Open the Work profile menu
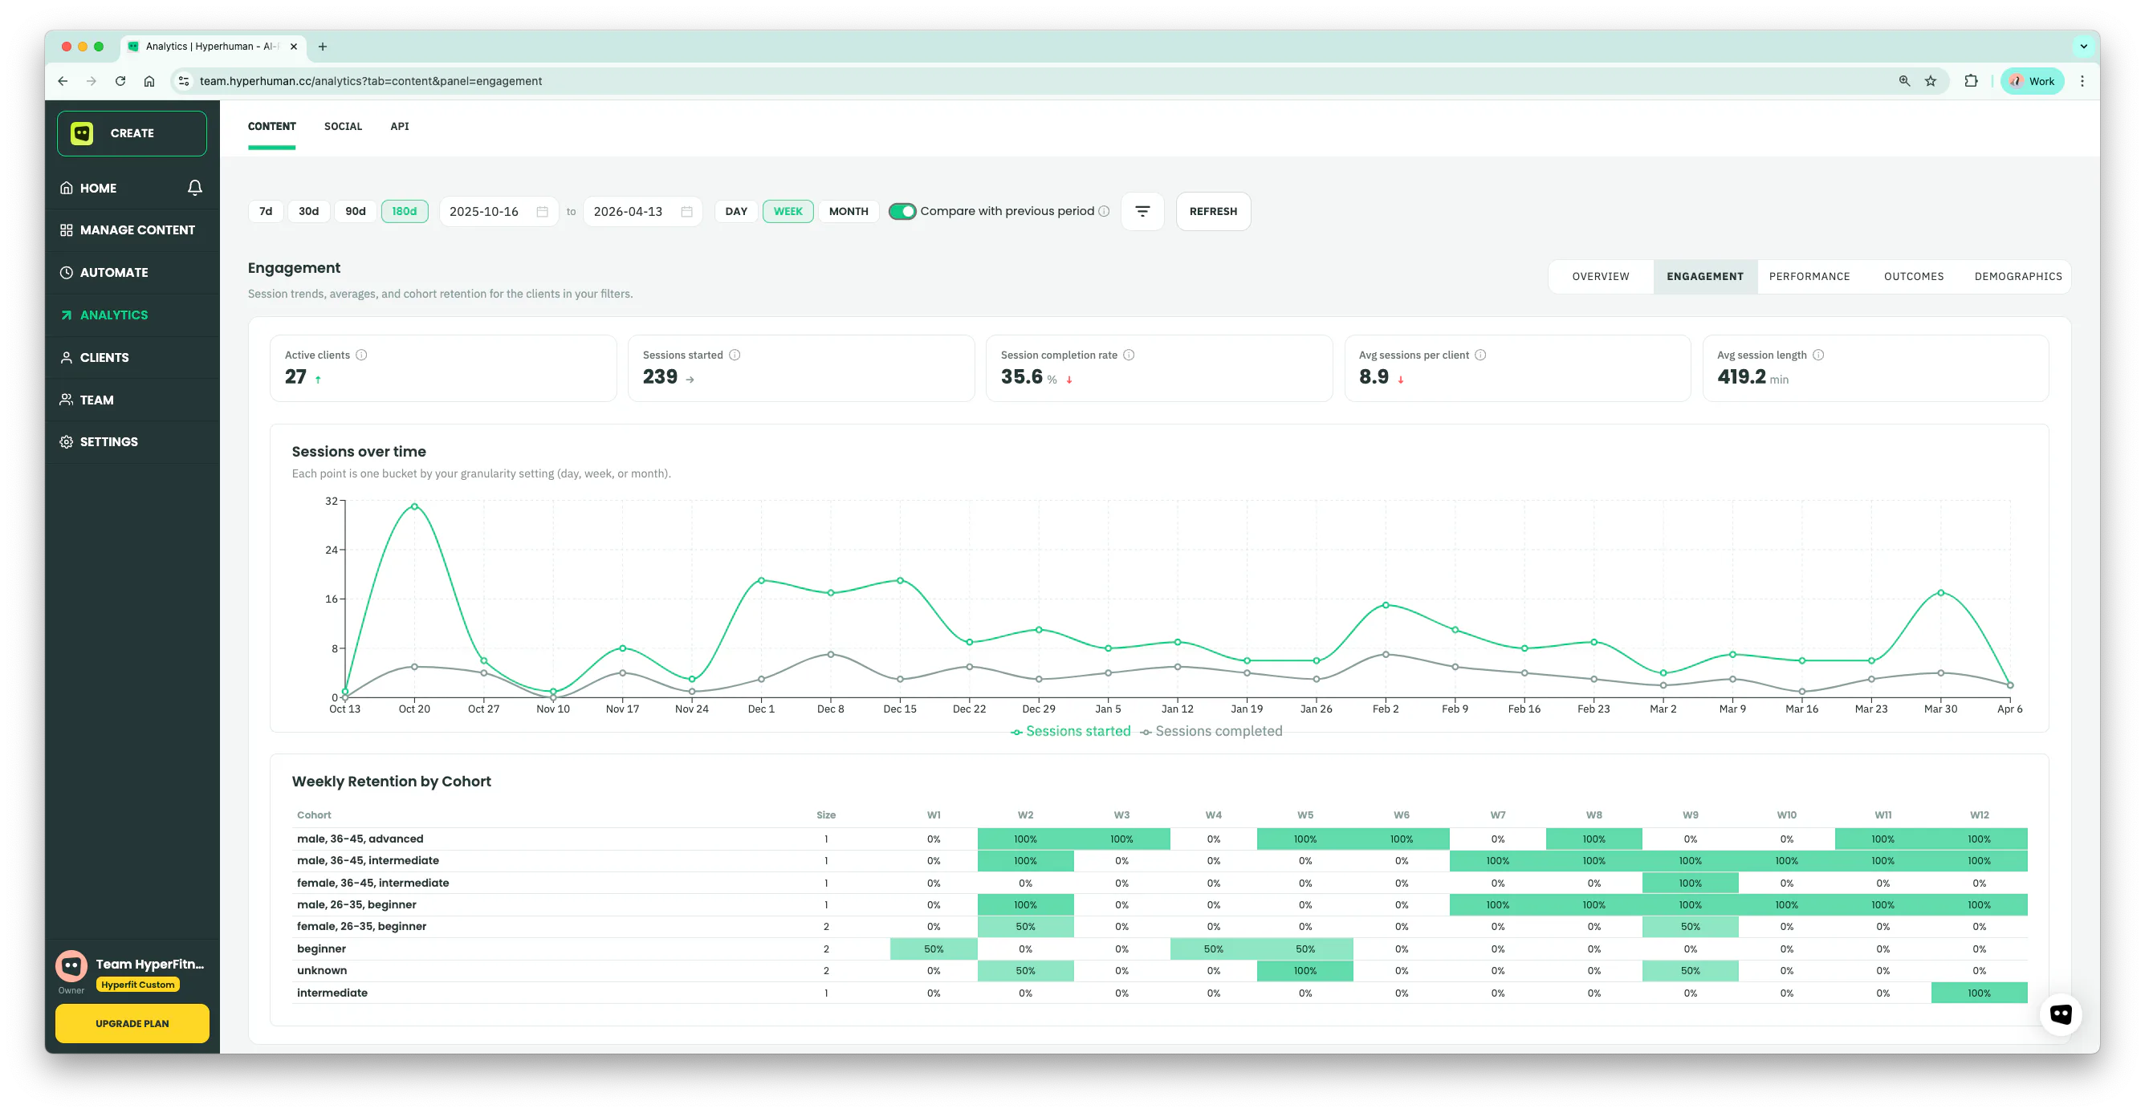The image size is (2145, 1113). [x=2032, y=82]
